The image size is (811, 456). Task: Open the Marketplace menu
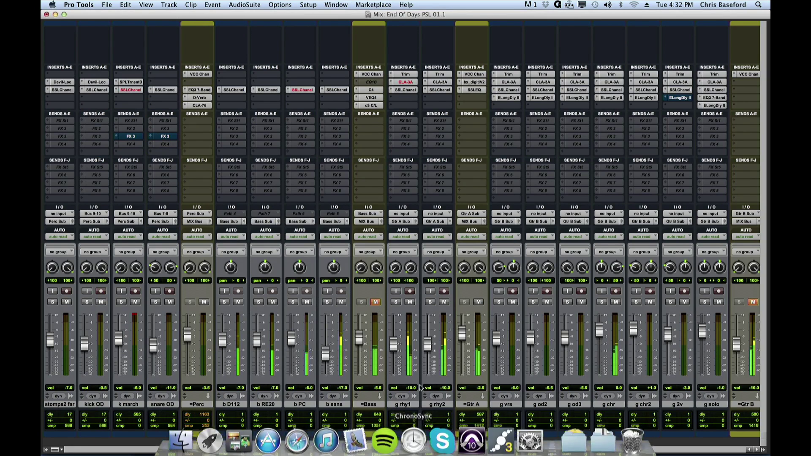click(373, 5)
